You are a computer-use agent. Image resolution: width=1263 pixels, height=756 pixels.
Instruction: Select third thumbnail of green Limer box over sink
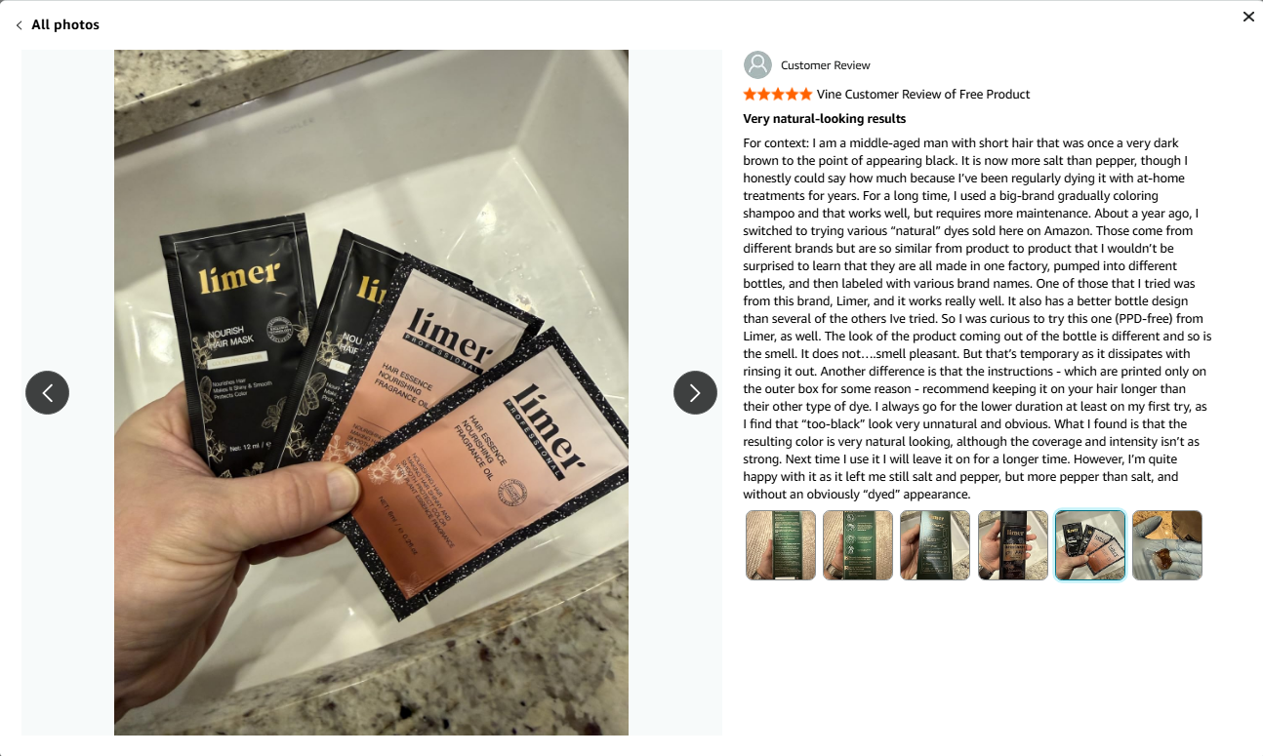click(935, 545)
